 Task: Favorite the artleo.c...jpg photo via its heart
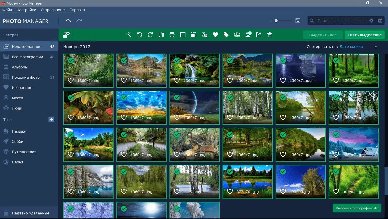click(336, 192)
